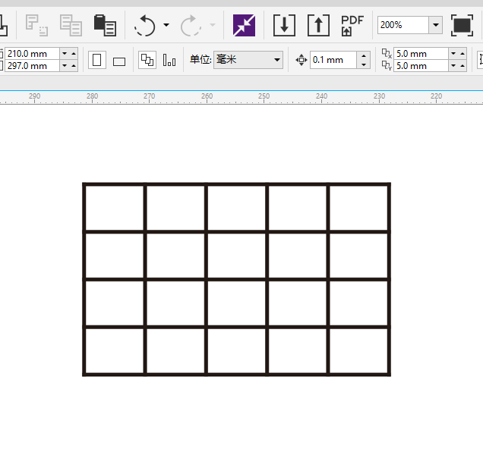The image size is (483, 474).
Task: Increase duplicate X offset with up arrow
Action: [462, 54]
